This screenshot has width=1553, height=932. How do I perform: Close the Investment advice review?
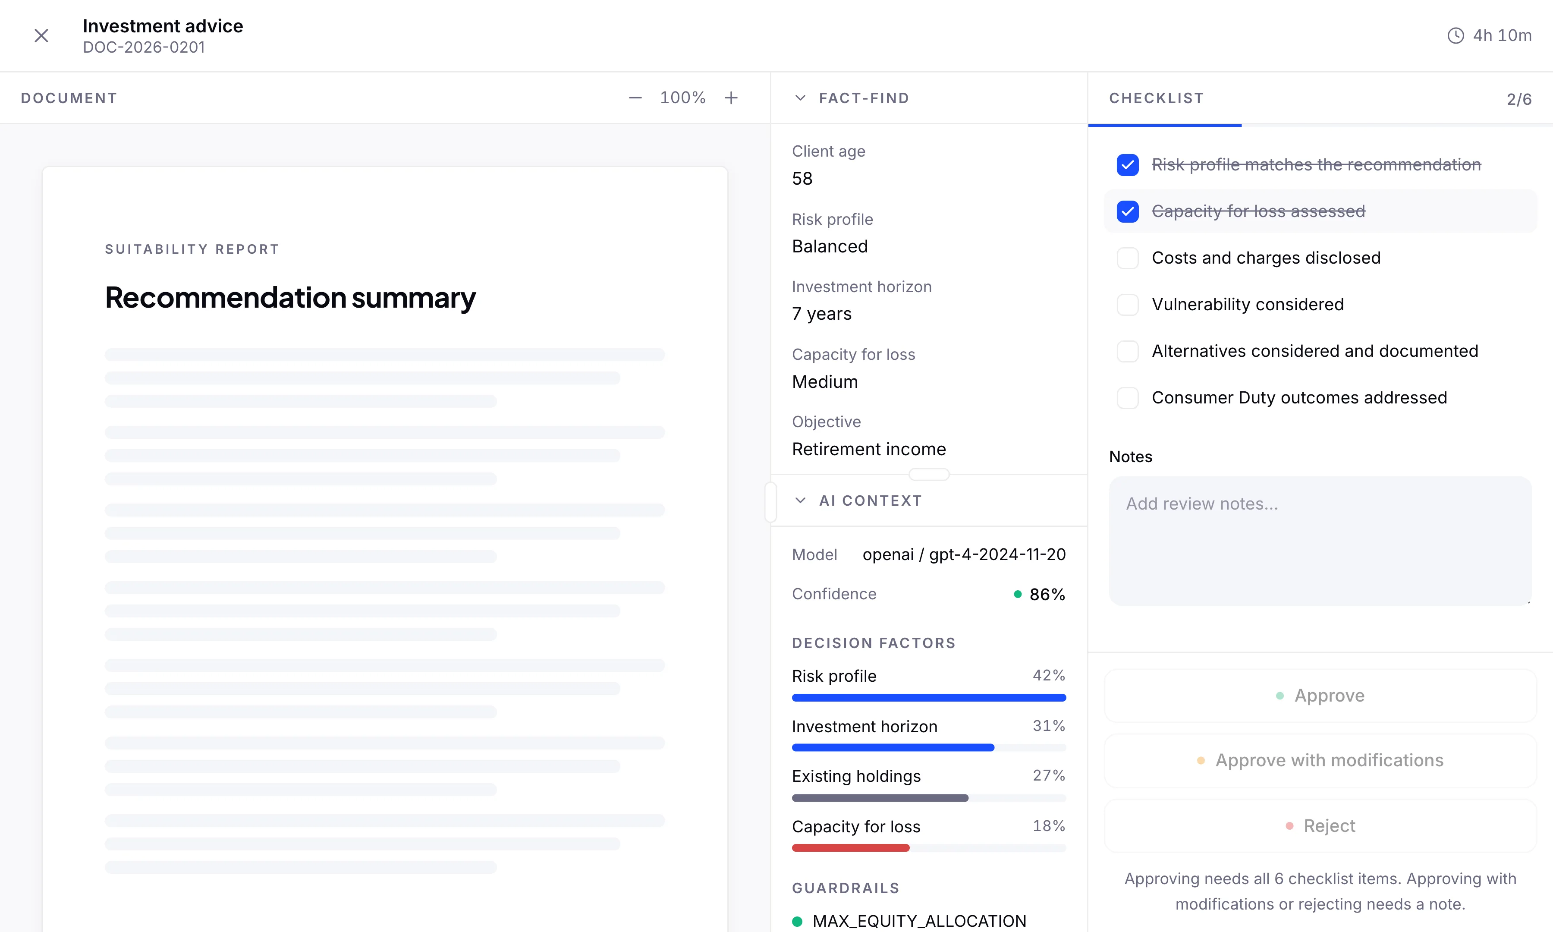(x=41, y=36)
